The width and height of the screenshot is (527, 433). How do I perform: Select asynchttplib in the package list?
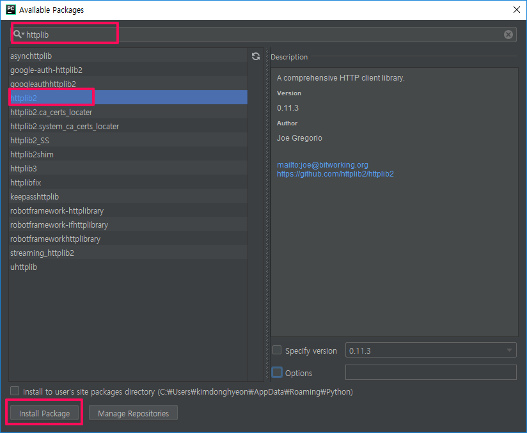coord(128,56)
